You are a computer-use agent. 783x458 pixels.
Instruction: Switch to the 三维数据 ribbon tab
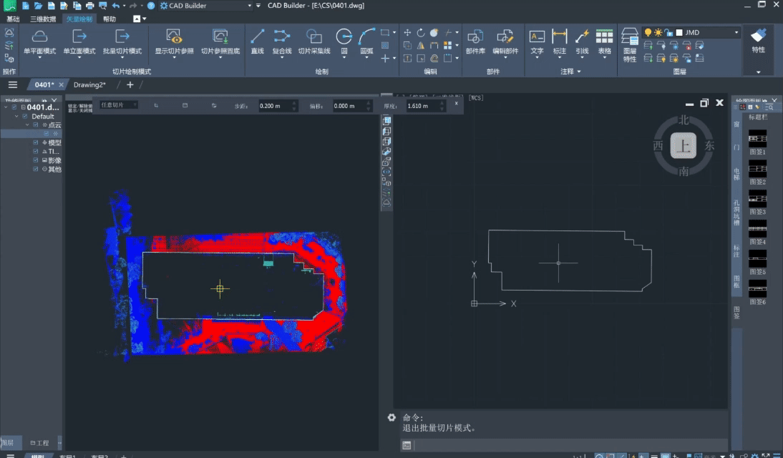point(42,19)
